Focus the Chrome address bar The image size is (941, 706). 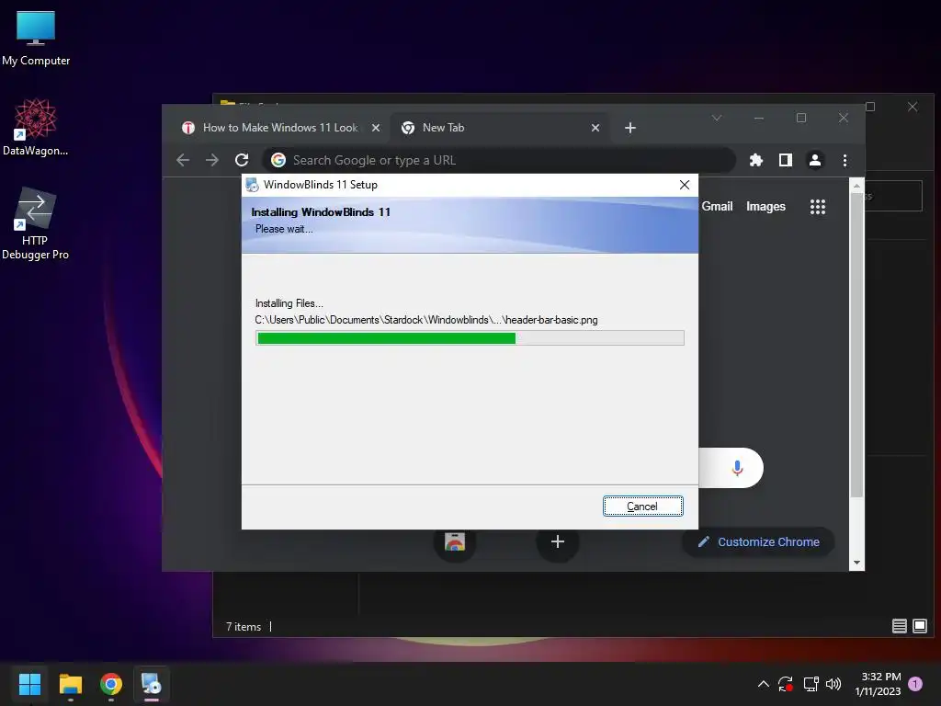tap(499, 160)
